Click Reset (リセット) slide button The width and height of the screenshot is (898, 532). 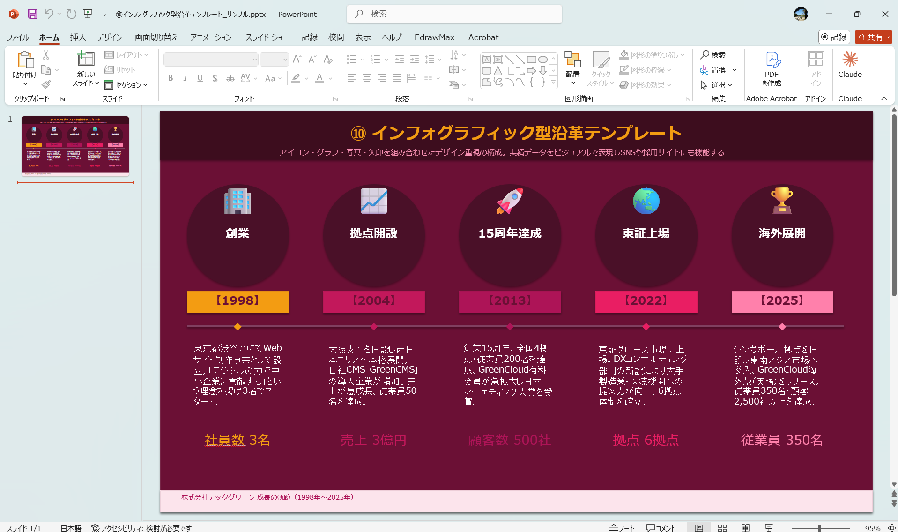(x=120, y=70)
